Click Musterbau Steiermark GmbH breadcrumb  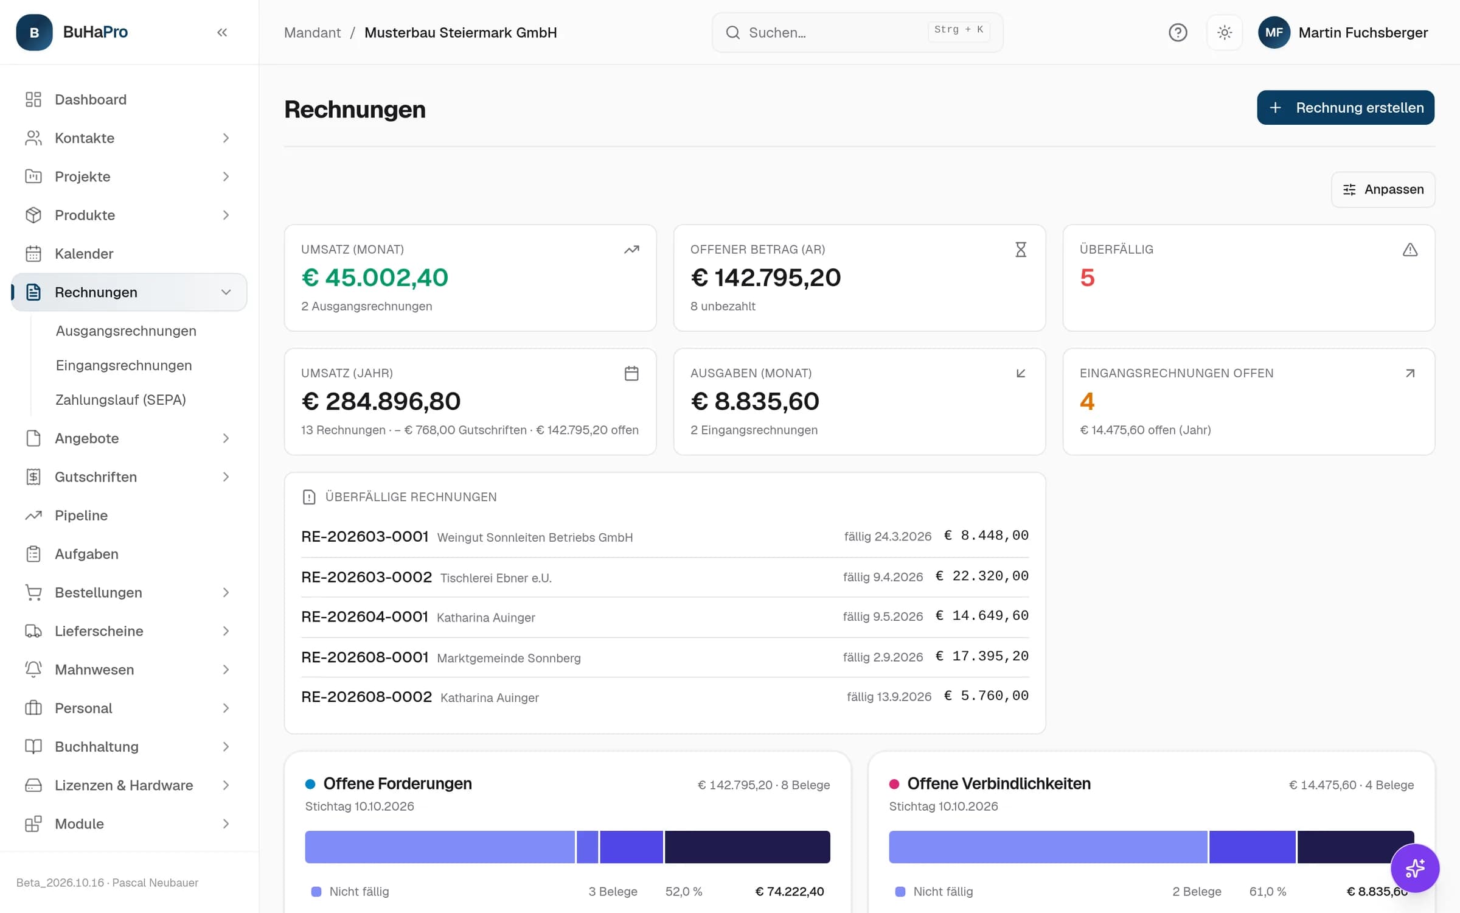coord(461,32)
